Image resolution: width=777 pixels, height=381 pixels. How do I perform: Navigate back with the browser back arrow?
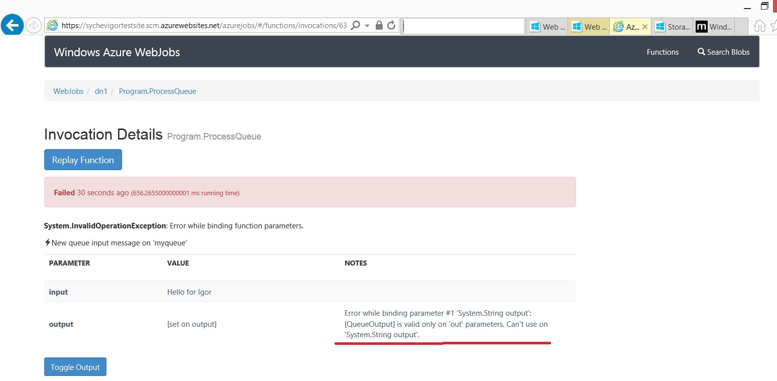tap(12, 25)
